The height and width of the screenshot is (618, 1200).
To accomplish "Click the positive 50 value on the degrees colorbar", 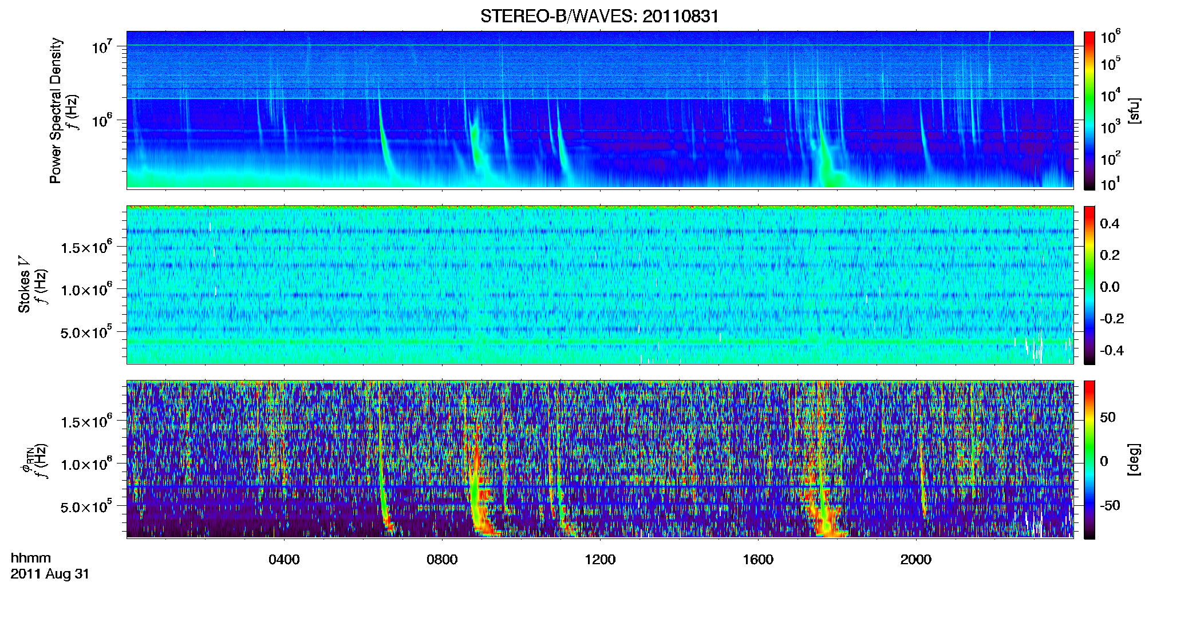I will pos(1108,417).
